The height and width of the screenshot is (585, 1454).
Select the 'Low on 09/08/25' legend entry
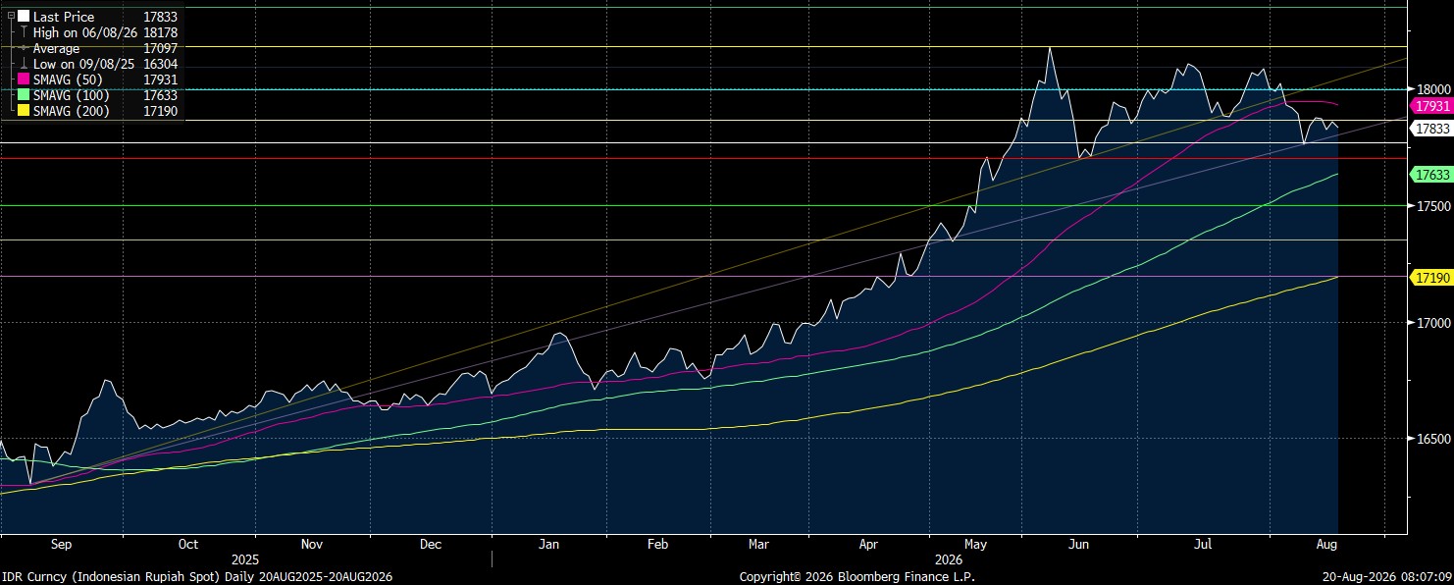point(82,64)
